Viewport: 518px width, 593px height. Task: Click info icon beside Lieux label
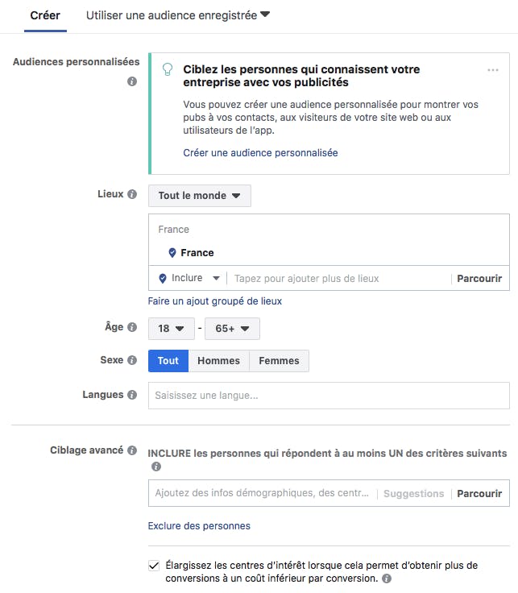point(132,194)
